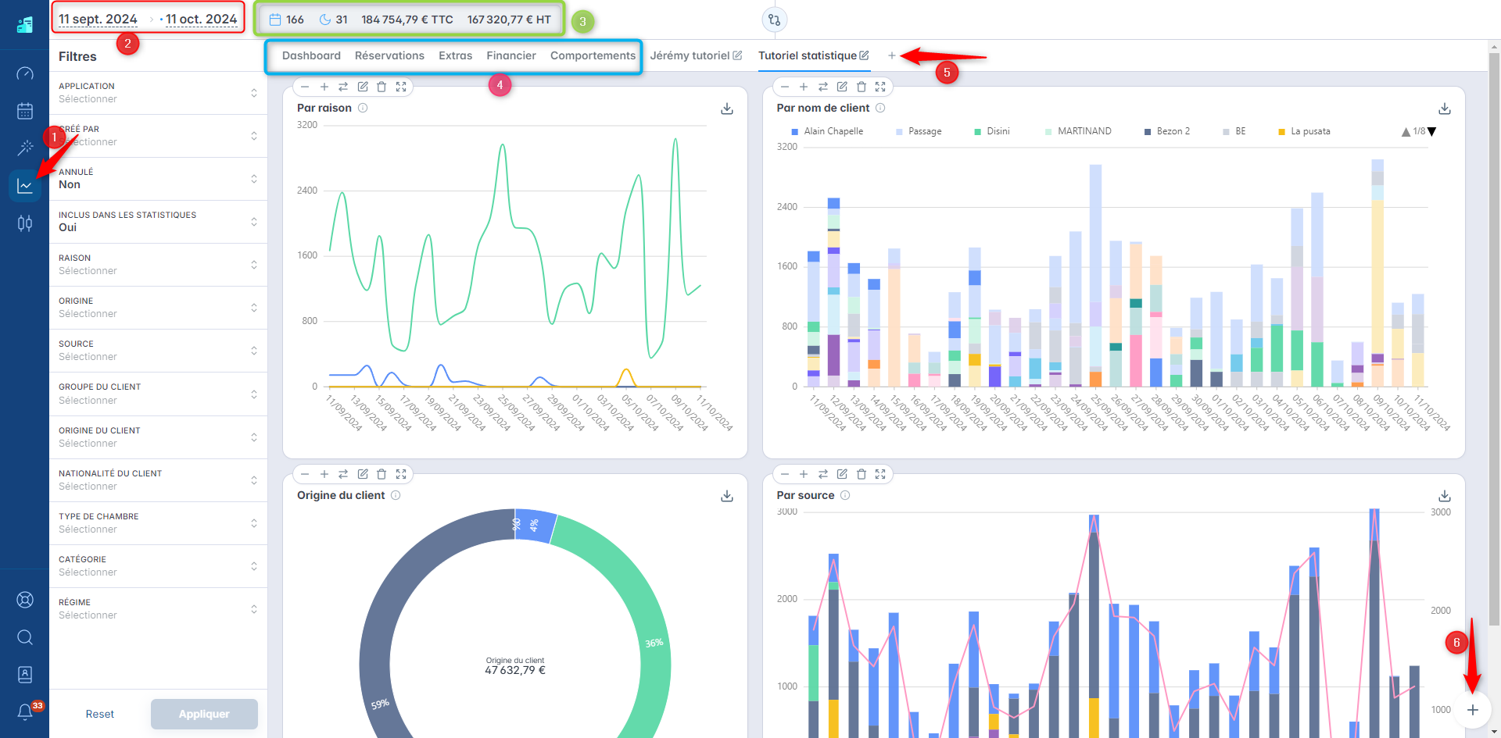Delete the Par nom de client widget
1501x738 pixels.
tap(862, 87)
